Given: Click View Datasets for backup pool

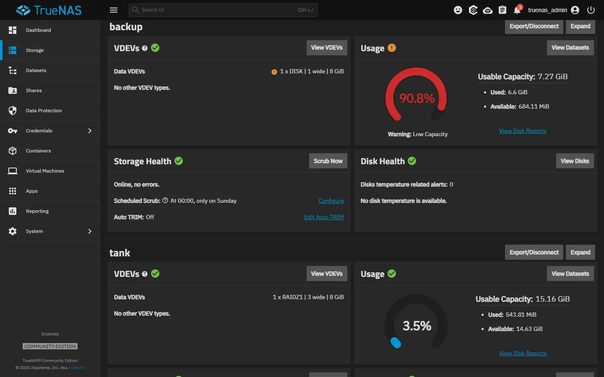Looking at the screenshot, I should 570,48.
